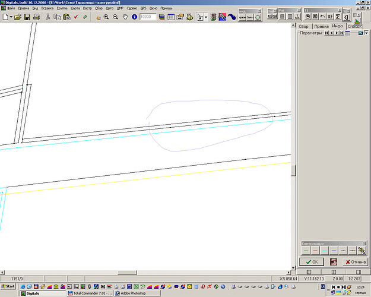Click the scale readout 1:2 203 in status bar

click(x=354, y=279)
